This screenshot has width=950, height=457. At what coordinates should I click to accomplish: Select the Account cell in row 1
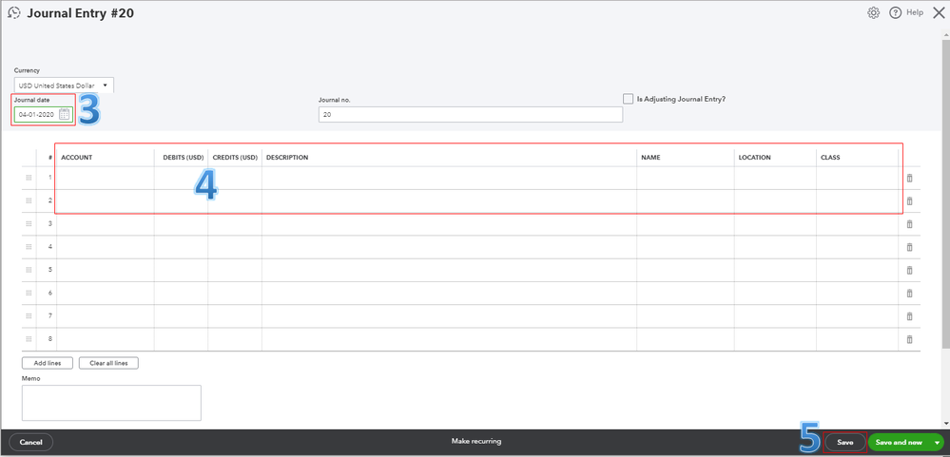[x=106, y=178]
